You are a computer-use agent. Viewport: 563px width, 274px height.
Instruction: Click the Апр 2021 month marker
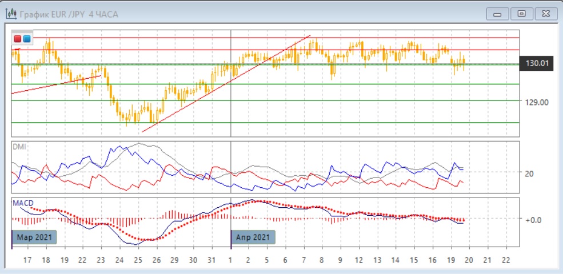[253, 236]
